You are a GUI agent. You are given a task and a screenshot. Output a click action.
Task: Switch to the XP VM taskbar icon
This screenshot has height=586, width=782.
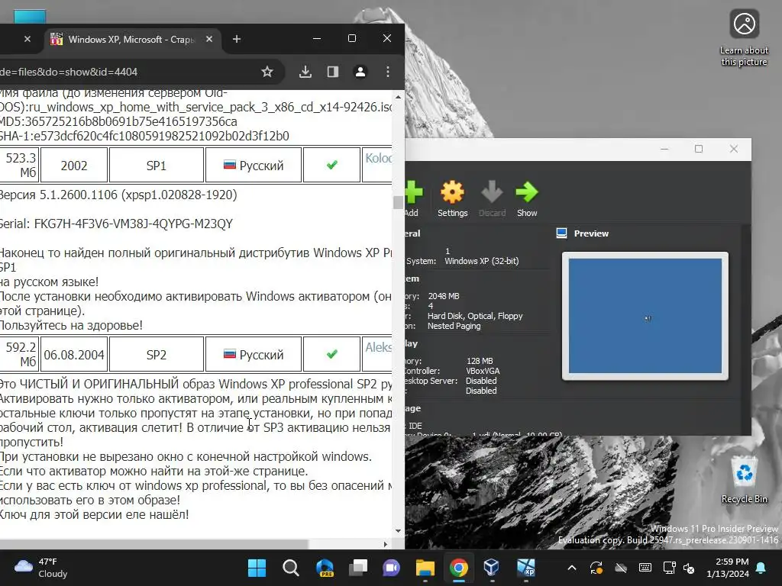point(525,568)
